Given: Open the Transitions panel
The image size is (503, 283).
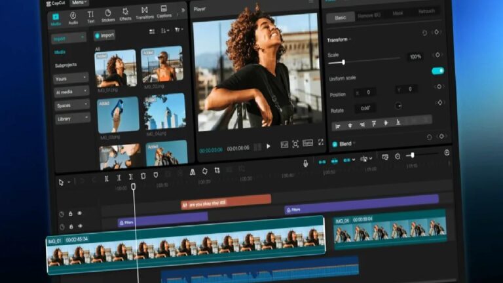Looking at the screenshot, I should point(145,13).
